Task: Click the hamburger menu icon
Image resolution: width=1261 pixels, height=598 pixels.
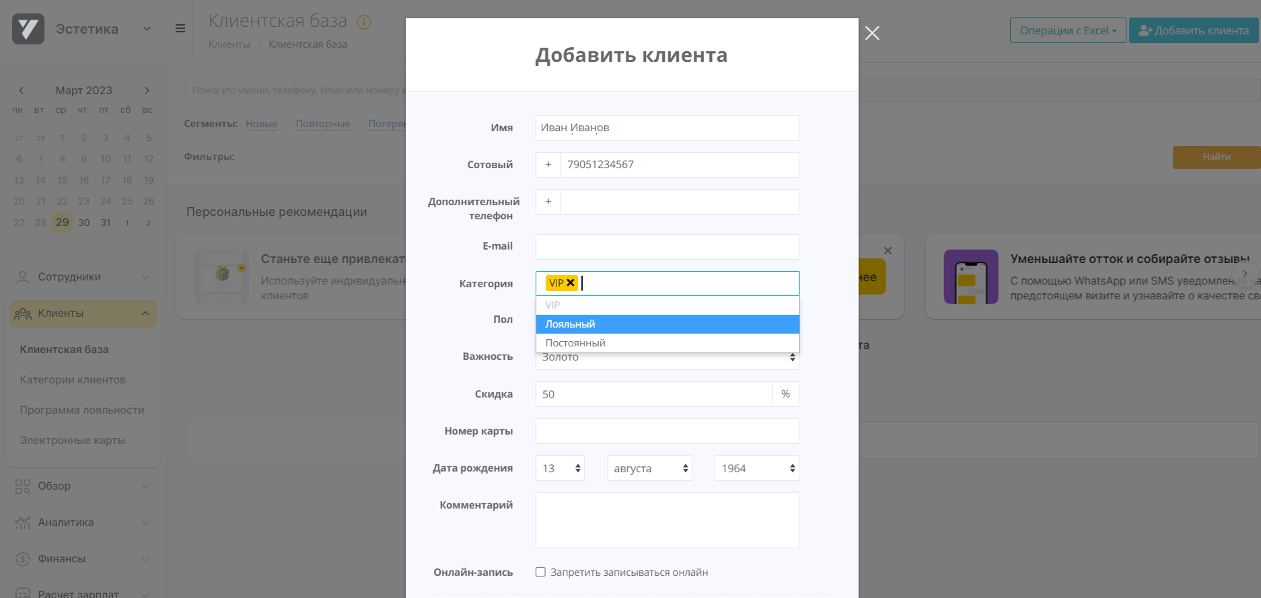Action: tap(180, 28)
